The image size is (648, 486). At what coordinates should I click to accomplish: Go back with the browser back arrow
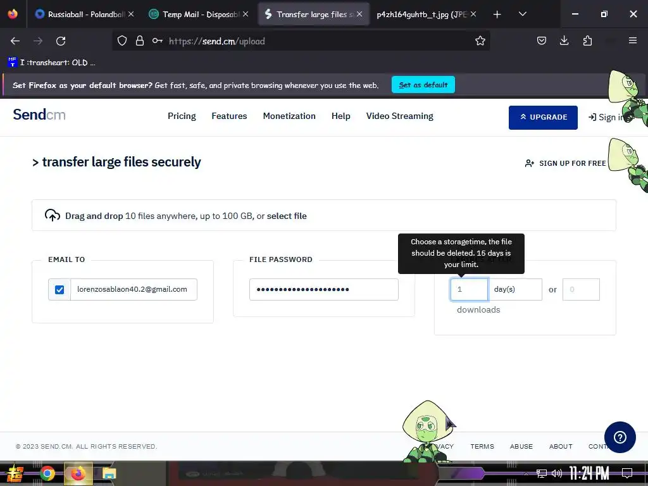(15, 41)
